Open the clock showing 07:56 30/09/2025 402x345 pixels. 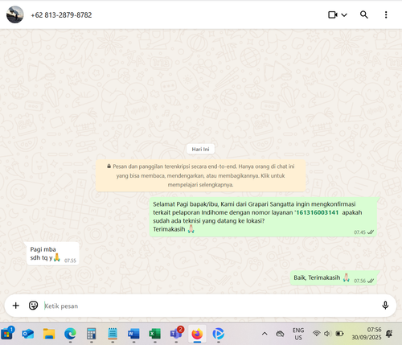click(x=367, y=334)
